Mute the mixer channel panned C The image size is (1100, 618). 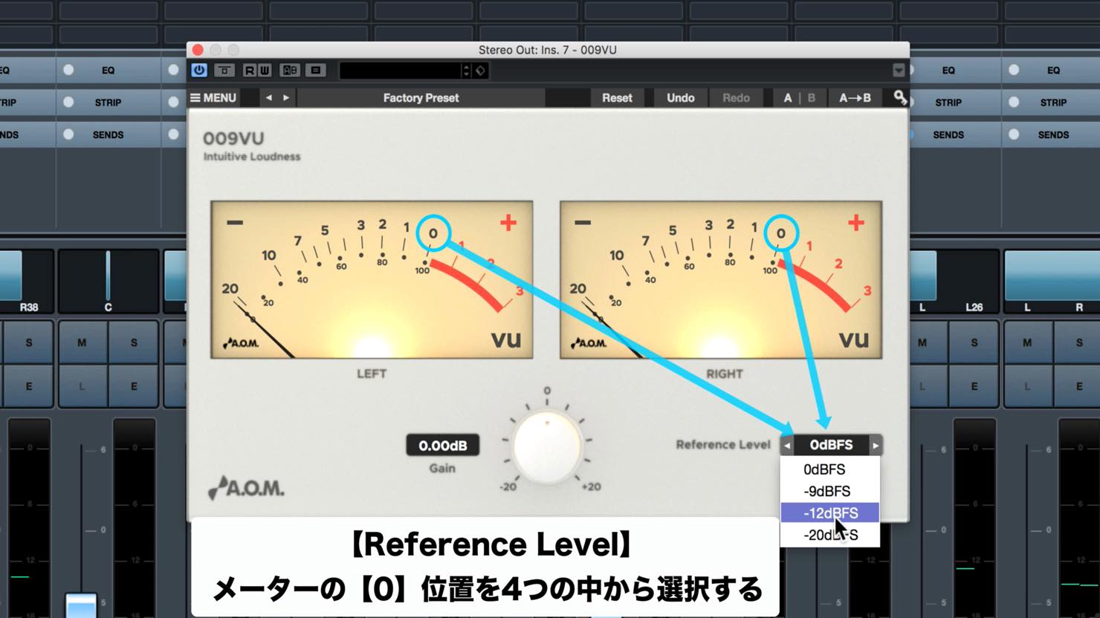[82, 342]
